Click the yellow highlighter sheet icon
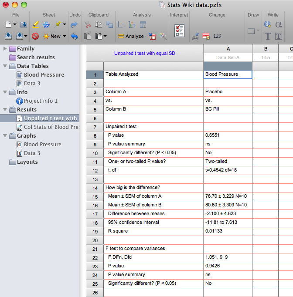 coord(35,25)
